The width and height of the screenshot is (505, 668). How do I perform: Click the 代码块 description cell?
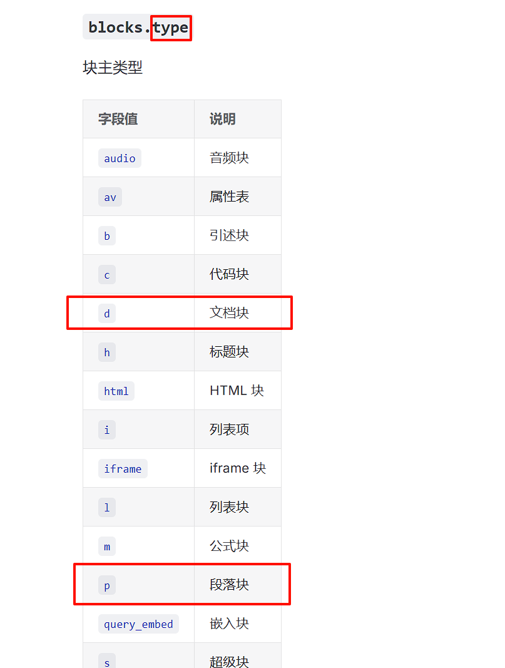229,274
